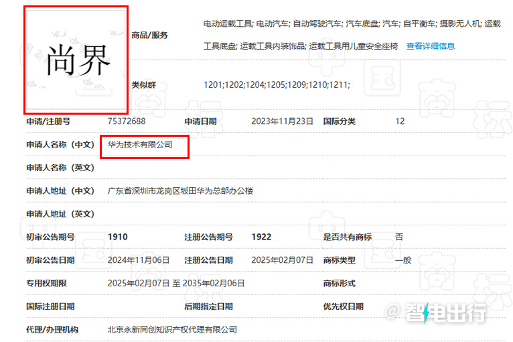This screenshot has width=513, height=342.
Task: Click the 国际分类 label
Action: [x=340, y=121]
